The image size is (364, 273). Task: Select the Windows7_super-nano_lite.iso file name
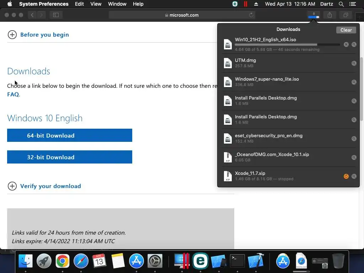pos(267,79)
